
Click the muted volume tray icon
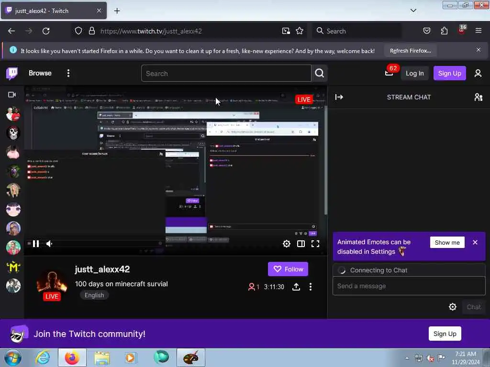coord(430,358)
